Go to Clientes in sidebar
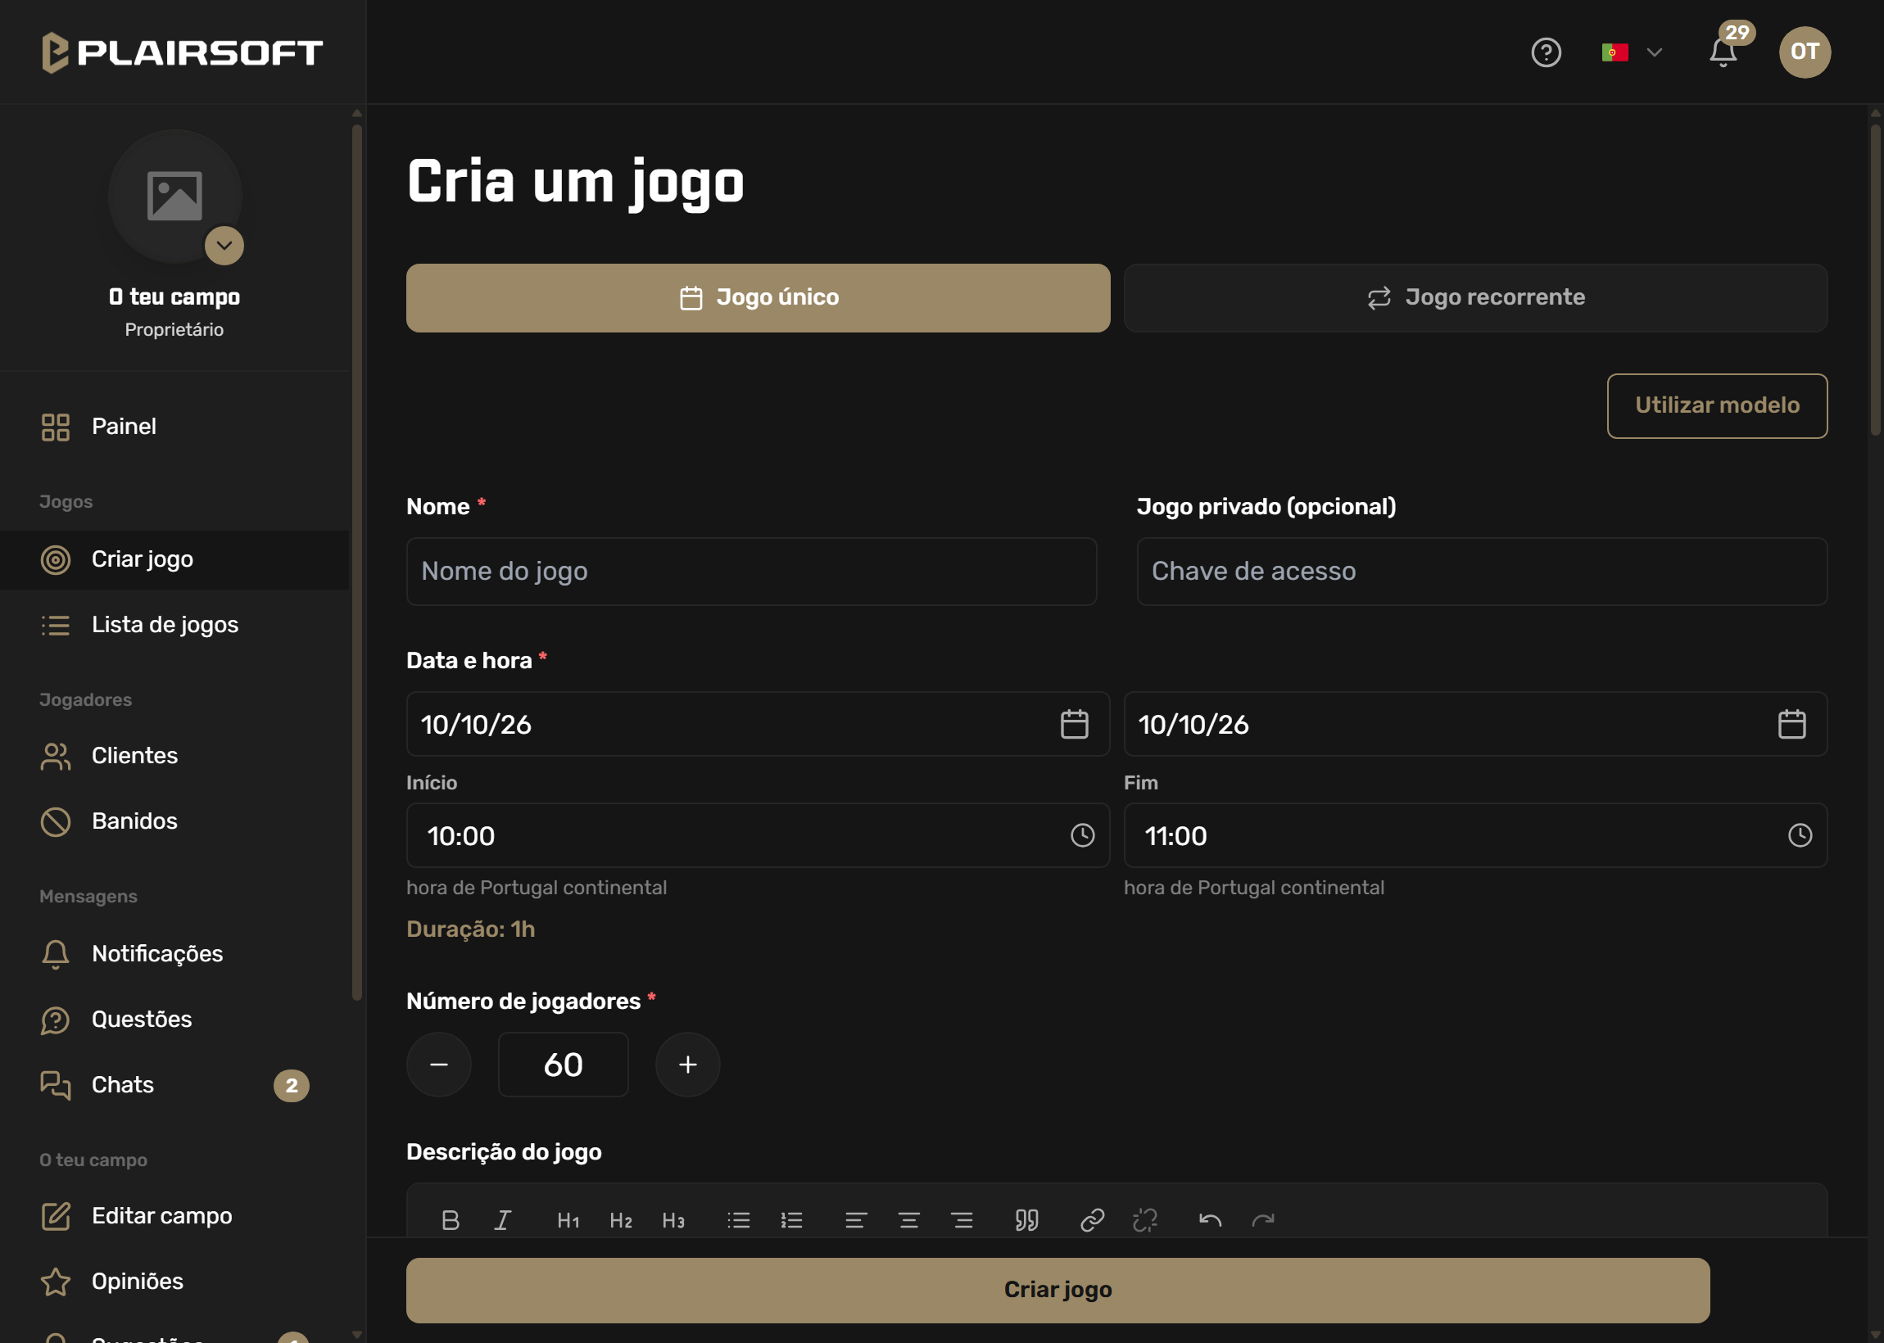This screenshot has height=1343, width=1884. 174,756
